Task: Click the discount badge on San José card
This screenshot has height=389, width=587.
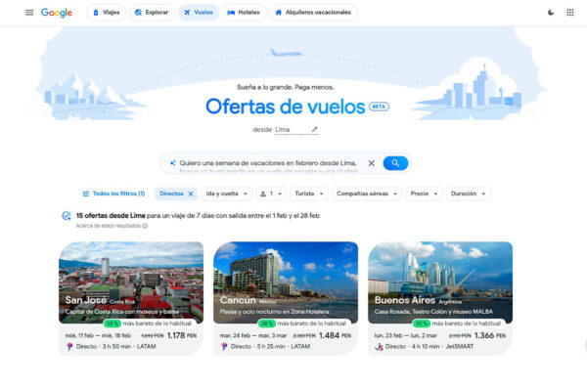Action: (x=113, y=324)
